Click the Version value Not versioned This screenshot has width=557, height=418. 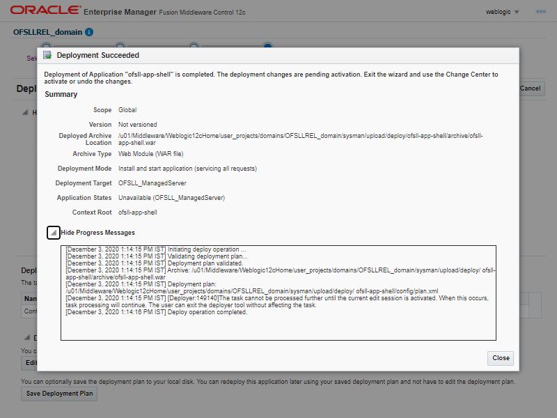pos(137,125)
